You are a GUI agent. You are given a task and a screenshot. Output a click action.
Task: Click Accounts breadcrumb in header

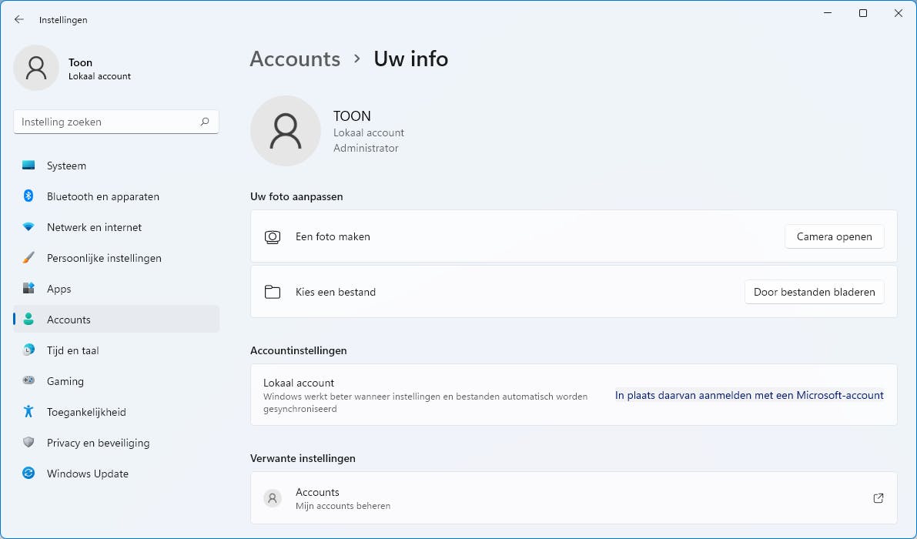click(295, 59)
